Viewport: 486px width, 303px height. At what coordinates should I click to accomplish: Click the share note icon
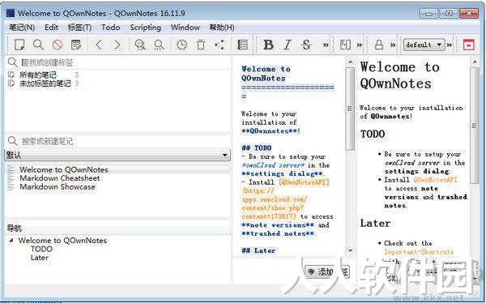(220, 45)
